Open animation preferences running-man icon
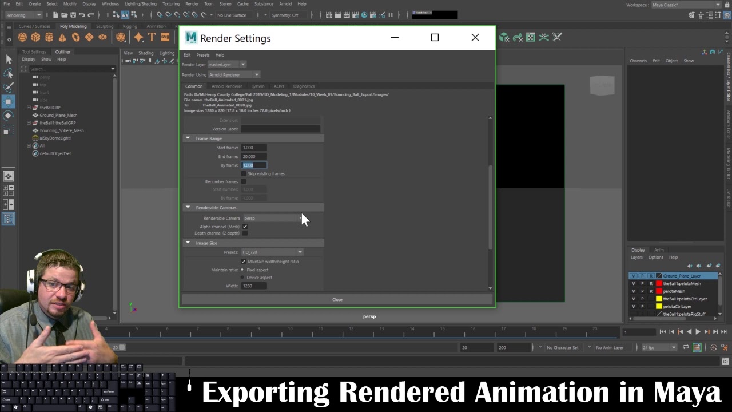Screen dimensions: 732x412 (x=725, y=347)
